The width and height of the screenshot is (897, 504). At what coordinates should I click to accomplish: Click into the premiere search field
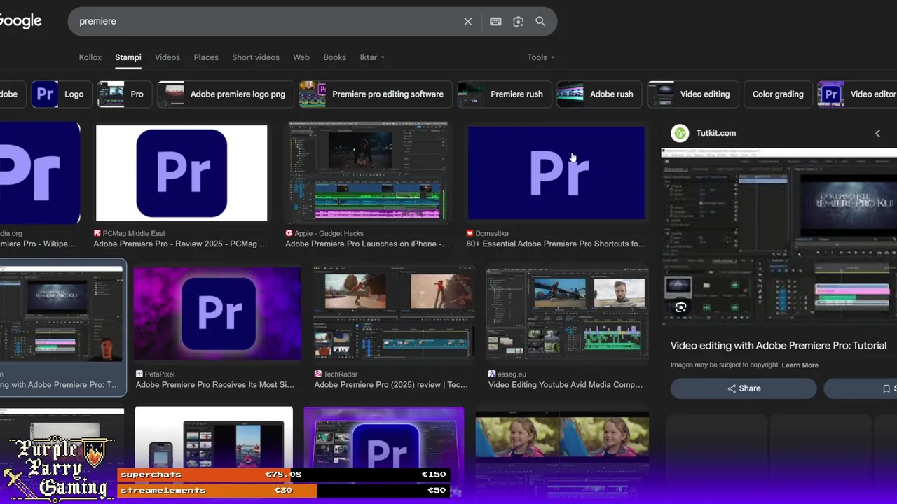266,22
